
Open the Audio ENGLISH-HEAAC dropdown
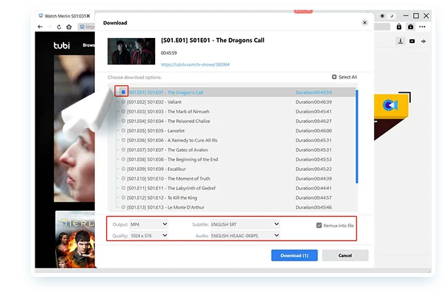click(x=245, y=236)
